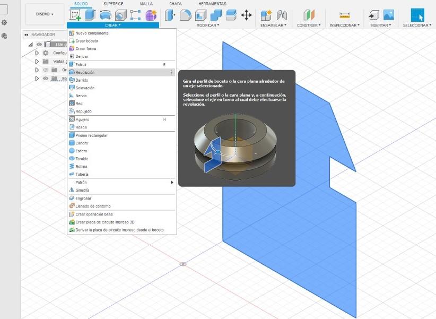Collapse the NAVEGADOR panel double arrows
Viewport: 436px width, 319px height.
pos(26,35)
